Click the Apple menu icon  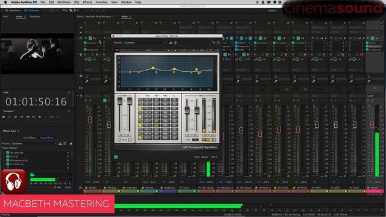pos(5,2)
